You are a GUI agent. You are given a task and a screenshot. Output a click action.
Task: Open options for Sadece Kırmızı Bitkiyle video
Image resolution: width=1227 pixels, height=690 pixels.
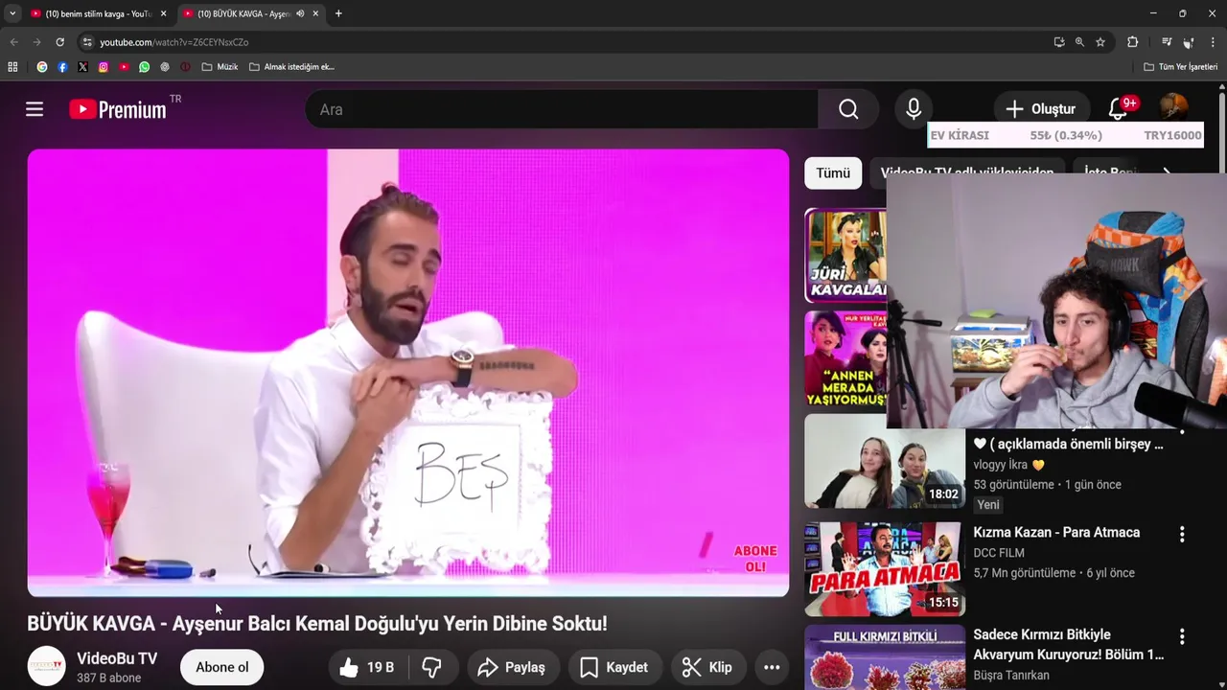click(x=1182, y=636)
